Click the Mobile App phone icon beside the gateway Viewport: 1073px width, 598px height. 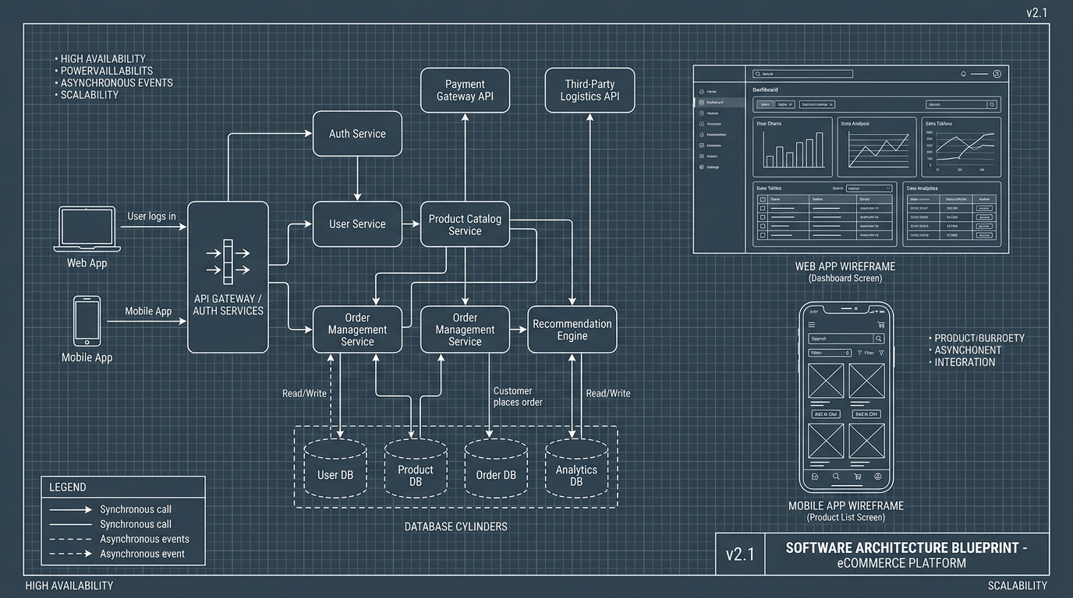click(x=87, y=320)
